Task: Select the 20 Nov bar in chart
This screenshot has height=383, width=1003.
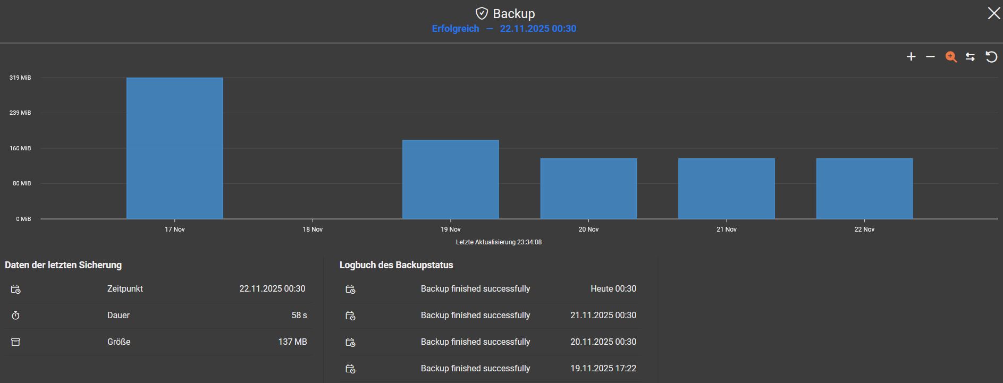Action: (x=588, y=189)
